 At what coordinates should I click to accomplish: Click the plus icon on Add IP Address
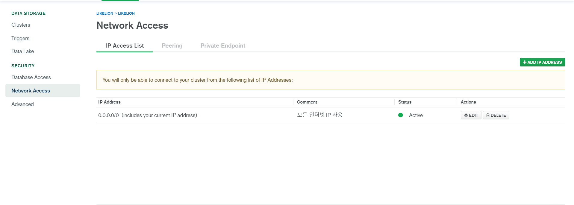click(x=525, y=62)
